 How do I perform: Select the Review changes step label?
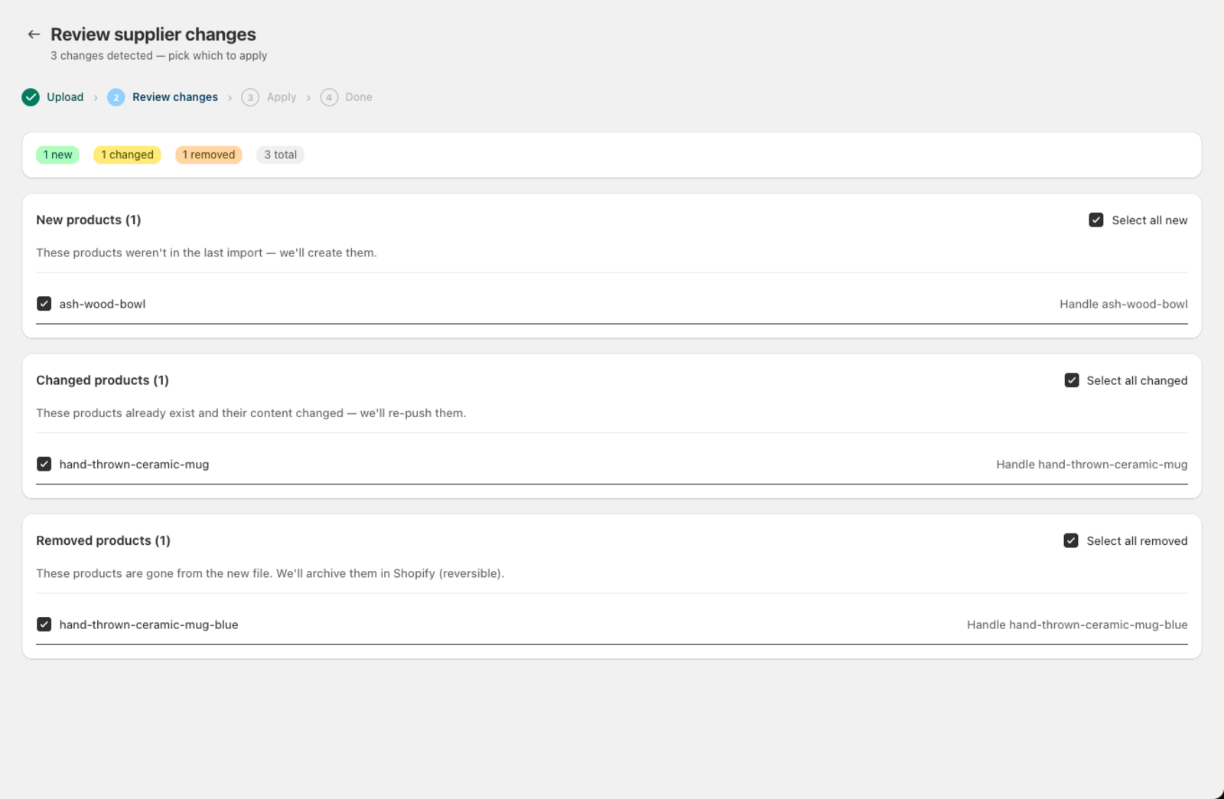(175, 97)
